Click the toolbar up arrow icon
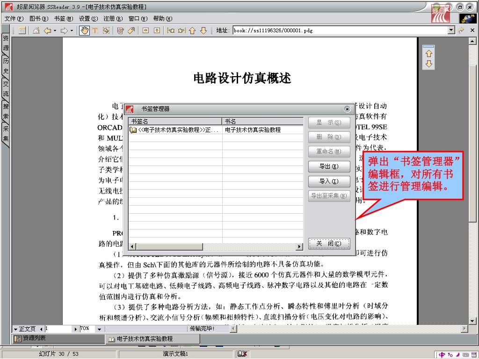 point(192,30)
